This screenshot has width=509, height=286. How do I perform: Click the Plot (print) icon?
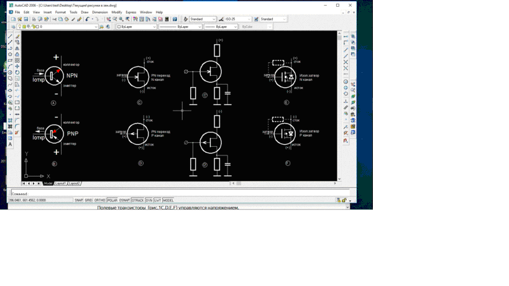point(34,19)
